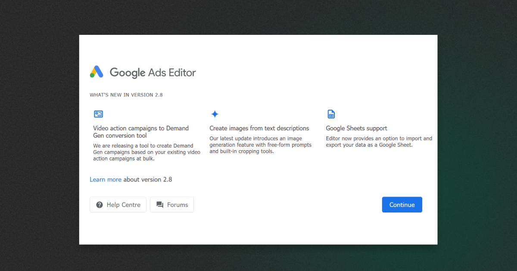Click the 'about version 2.8' text
The width and height of the screenshot is (517, 271).
[148, 179]
